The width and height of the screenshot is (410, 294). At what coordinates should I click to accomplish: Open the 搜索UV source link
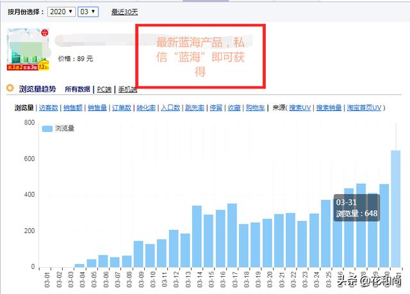pyautogui.click(x=300, y=108)
